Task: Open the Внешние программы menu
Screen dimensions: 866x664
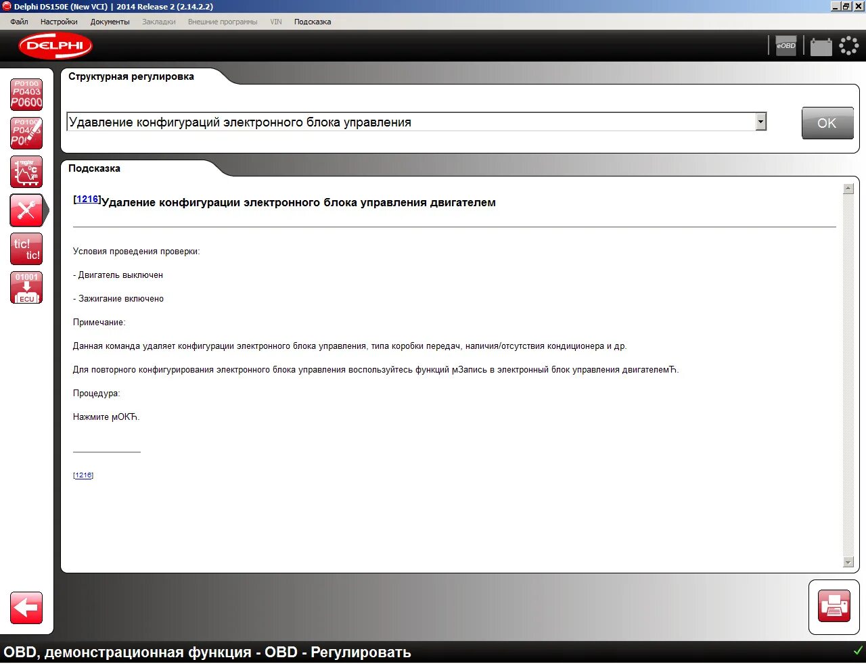Action: coord(223,22)
